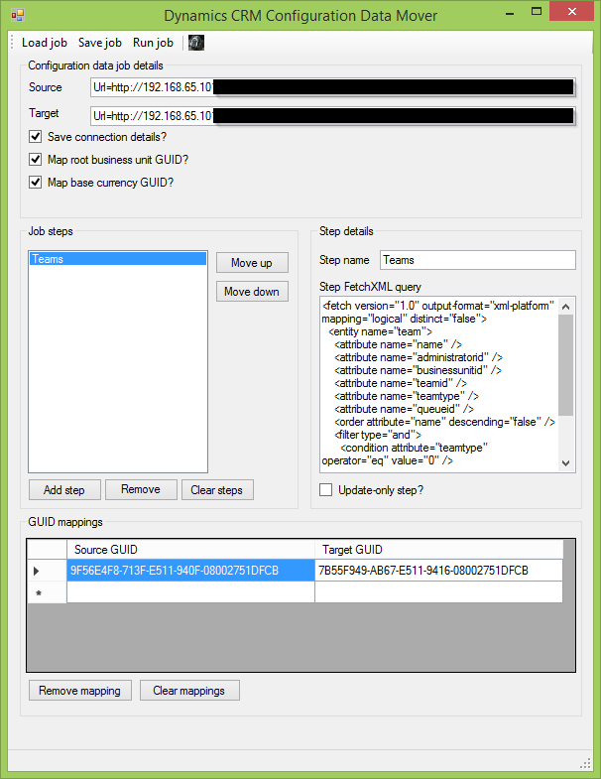The image size is (601, 779).
Task: Clear all job steps
Action: pyautogui.click(x=217, y=490)
